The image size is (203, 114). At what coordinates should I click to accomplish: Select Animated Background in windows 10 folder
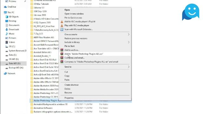(50, 104)
